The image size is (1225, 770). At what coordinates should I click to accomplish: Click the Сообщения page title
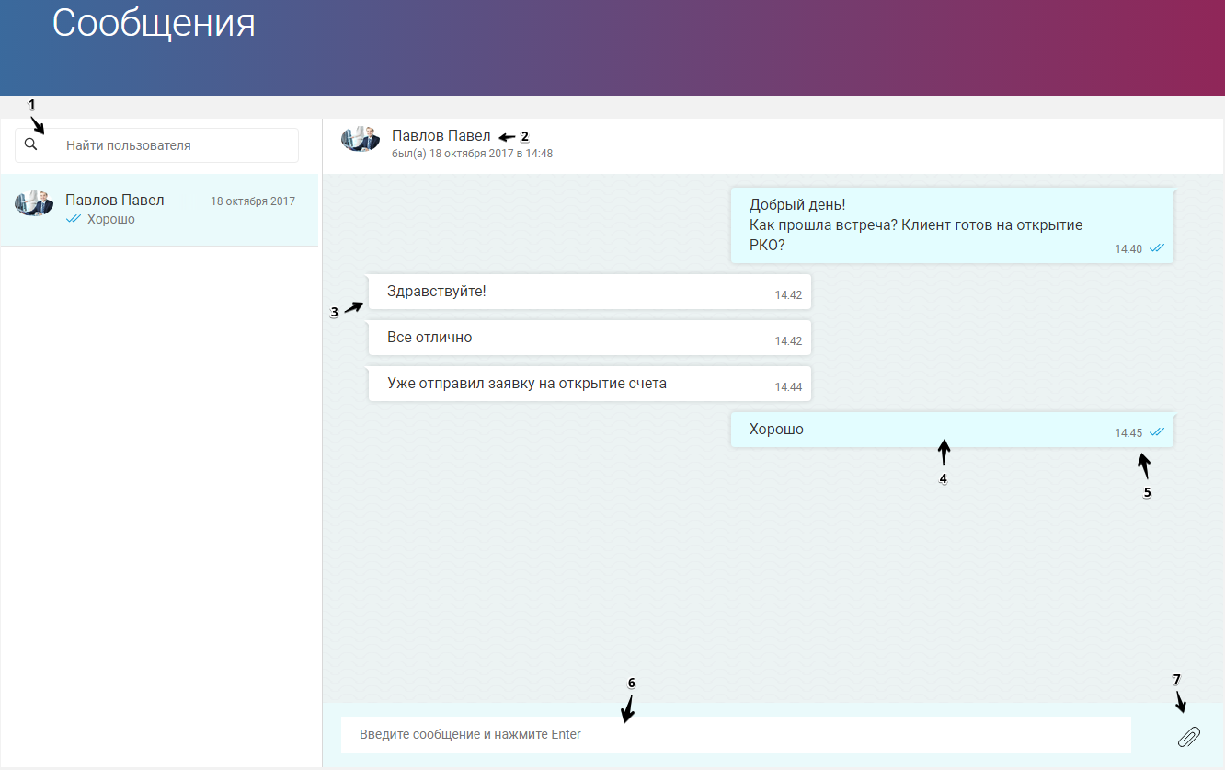click(154, 24)
